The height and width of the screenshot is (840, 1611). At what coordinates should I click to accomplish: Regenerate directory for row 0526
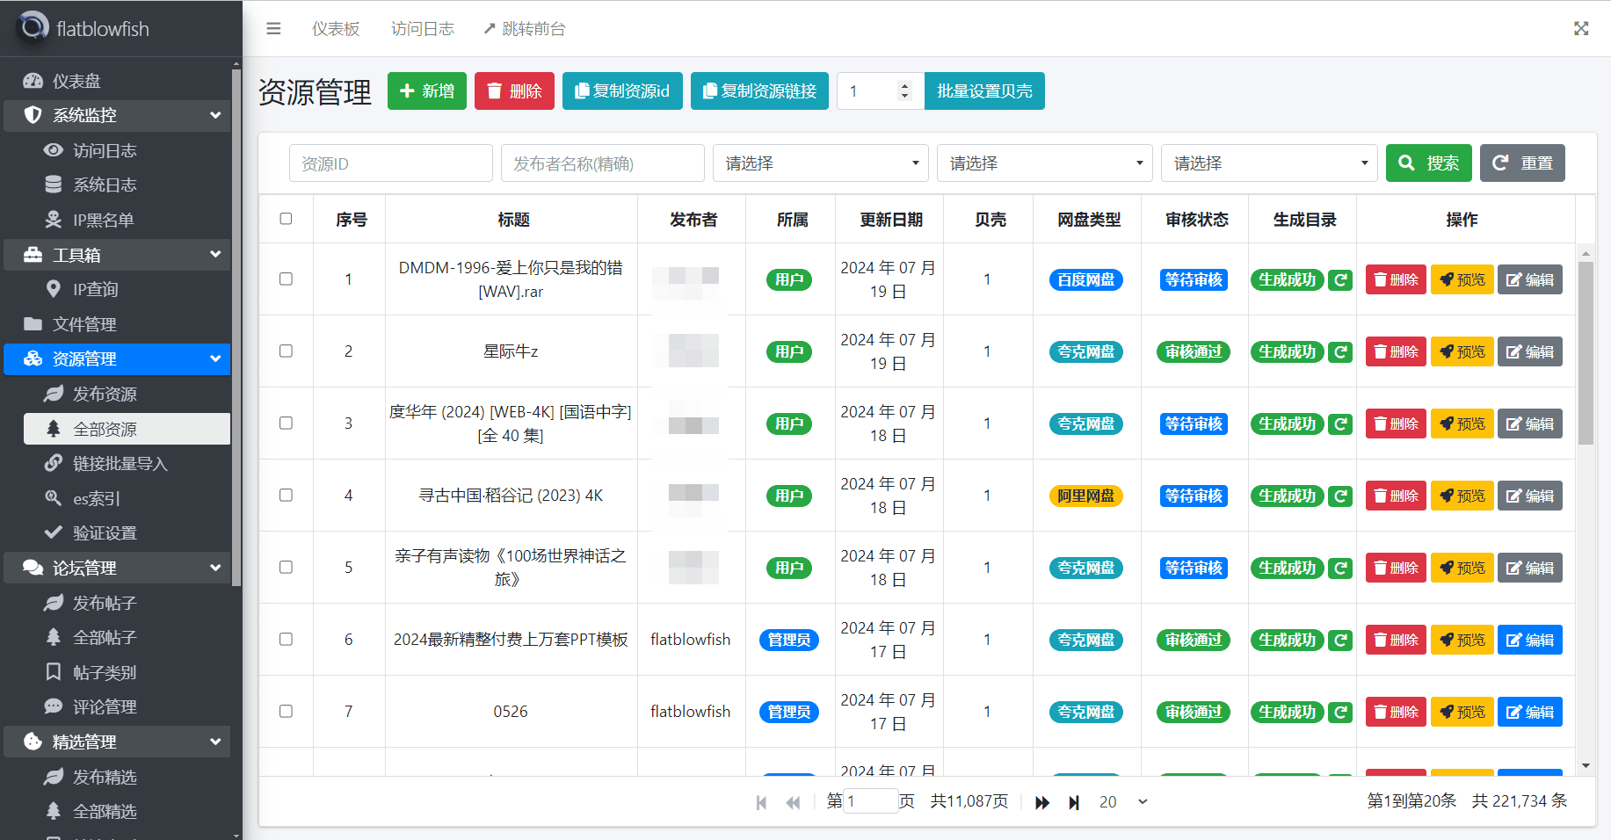coord(1340,713)
